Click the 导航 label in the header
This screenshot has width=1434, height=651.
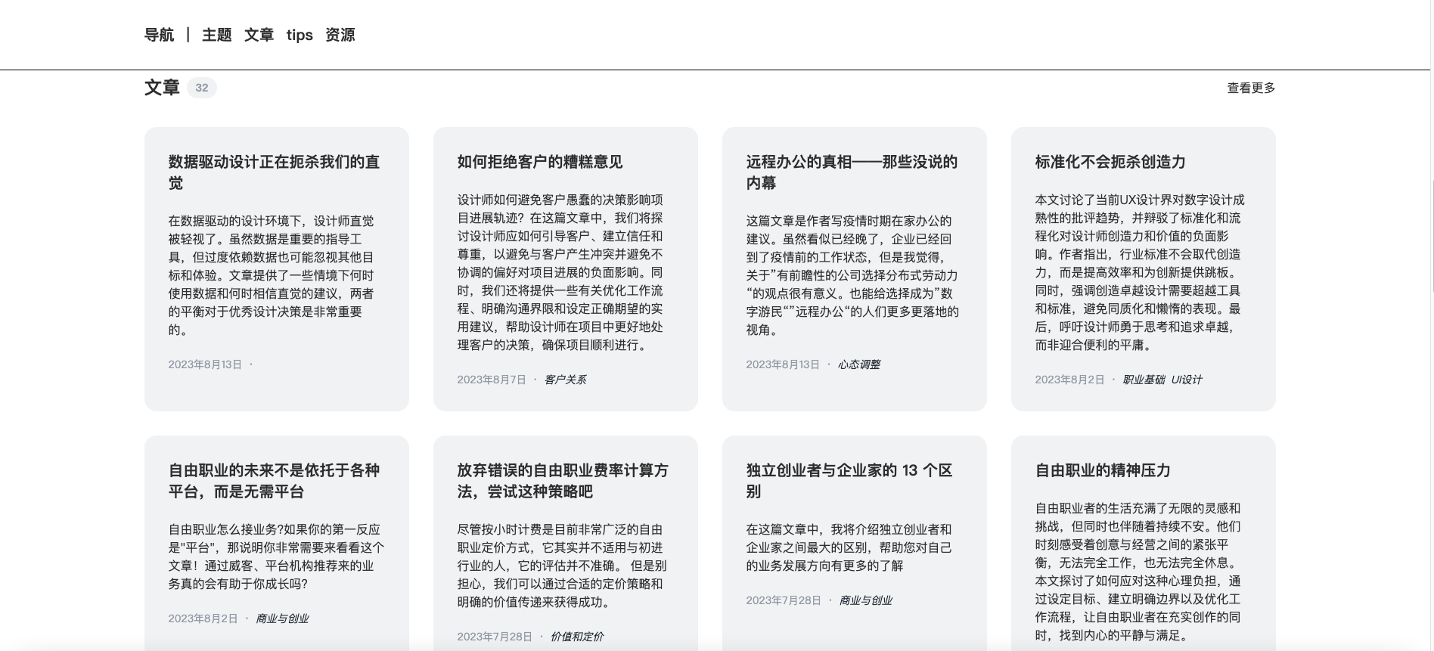click(x=159, y=35)
